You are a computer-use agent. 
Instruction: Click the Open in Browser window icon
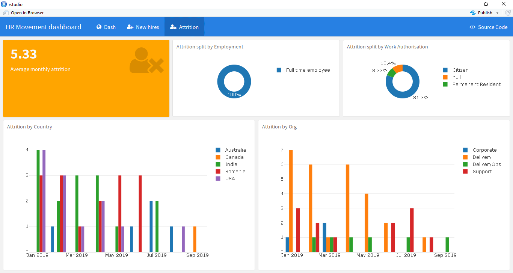coord(6,13)
